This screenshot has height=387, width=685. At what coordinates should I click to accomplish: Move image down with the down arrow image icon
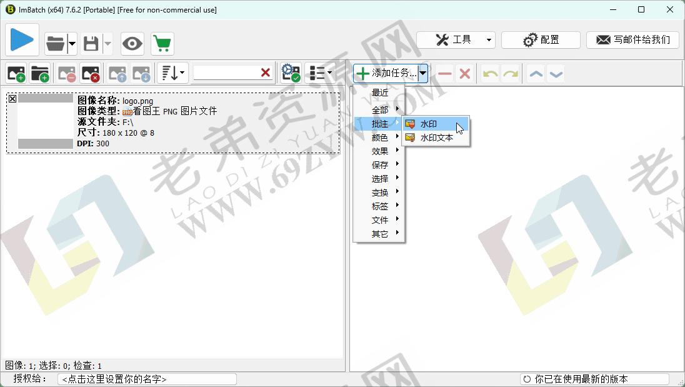[x=141, y=73]
